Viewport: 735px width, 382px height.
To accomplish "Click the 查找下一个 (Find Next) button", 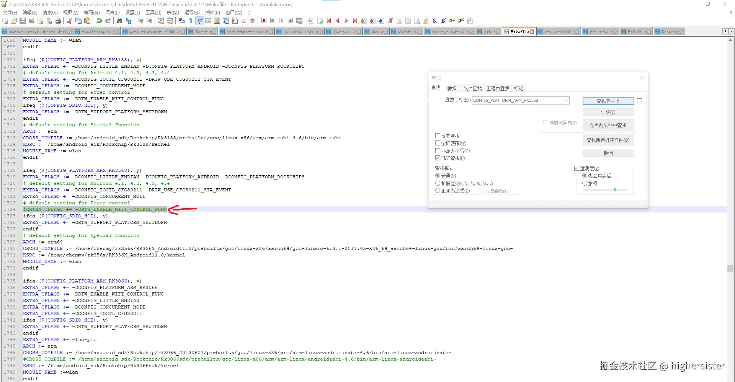I will click(608, 101).
